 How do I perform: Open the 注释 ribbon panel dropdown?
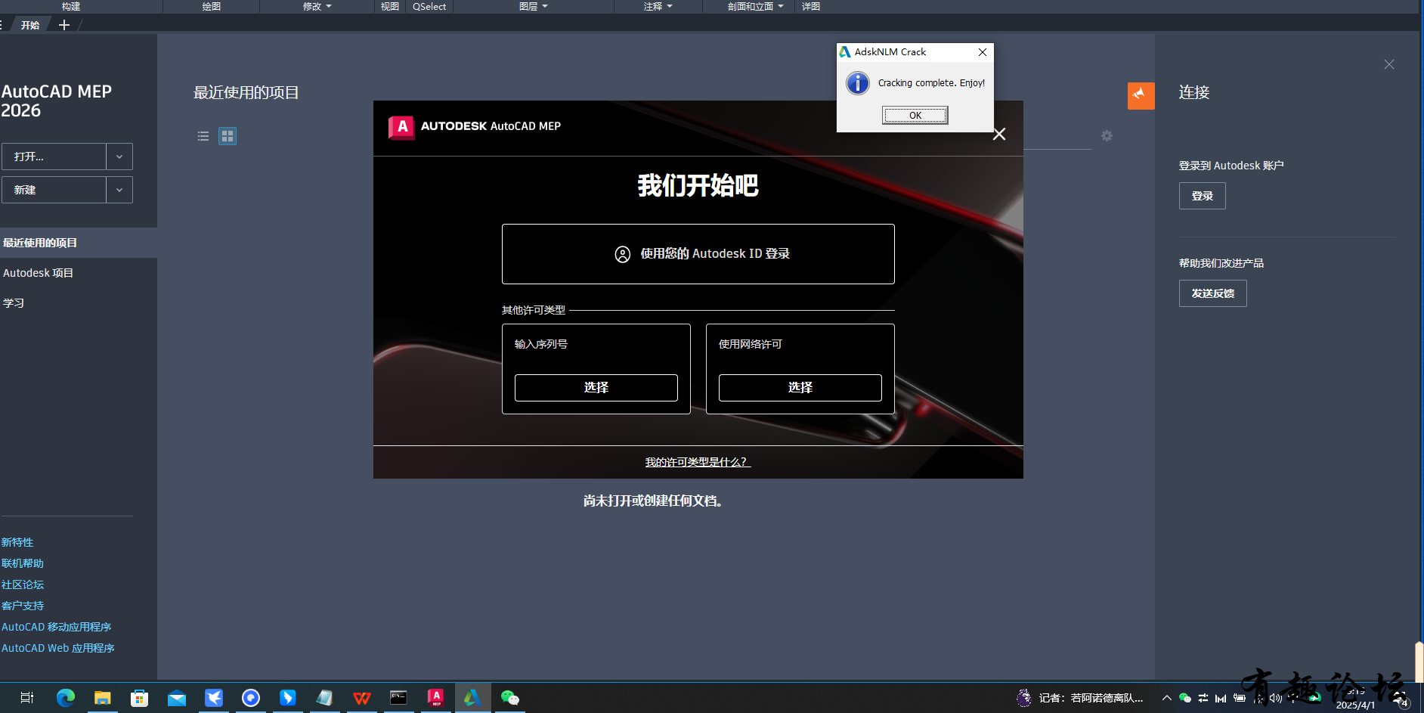(658, 6)
